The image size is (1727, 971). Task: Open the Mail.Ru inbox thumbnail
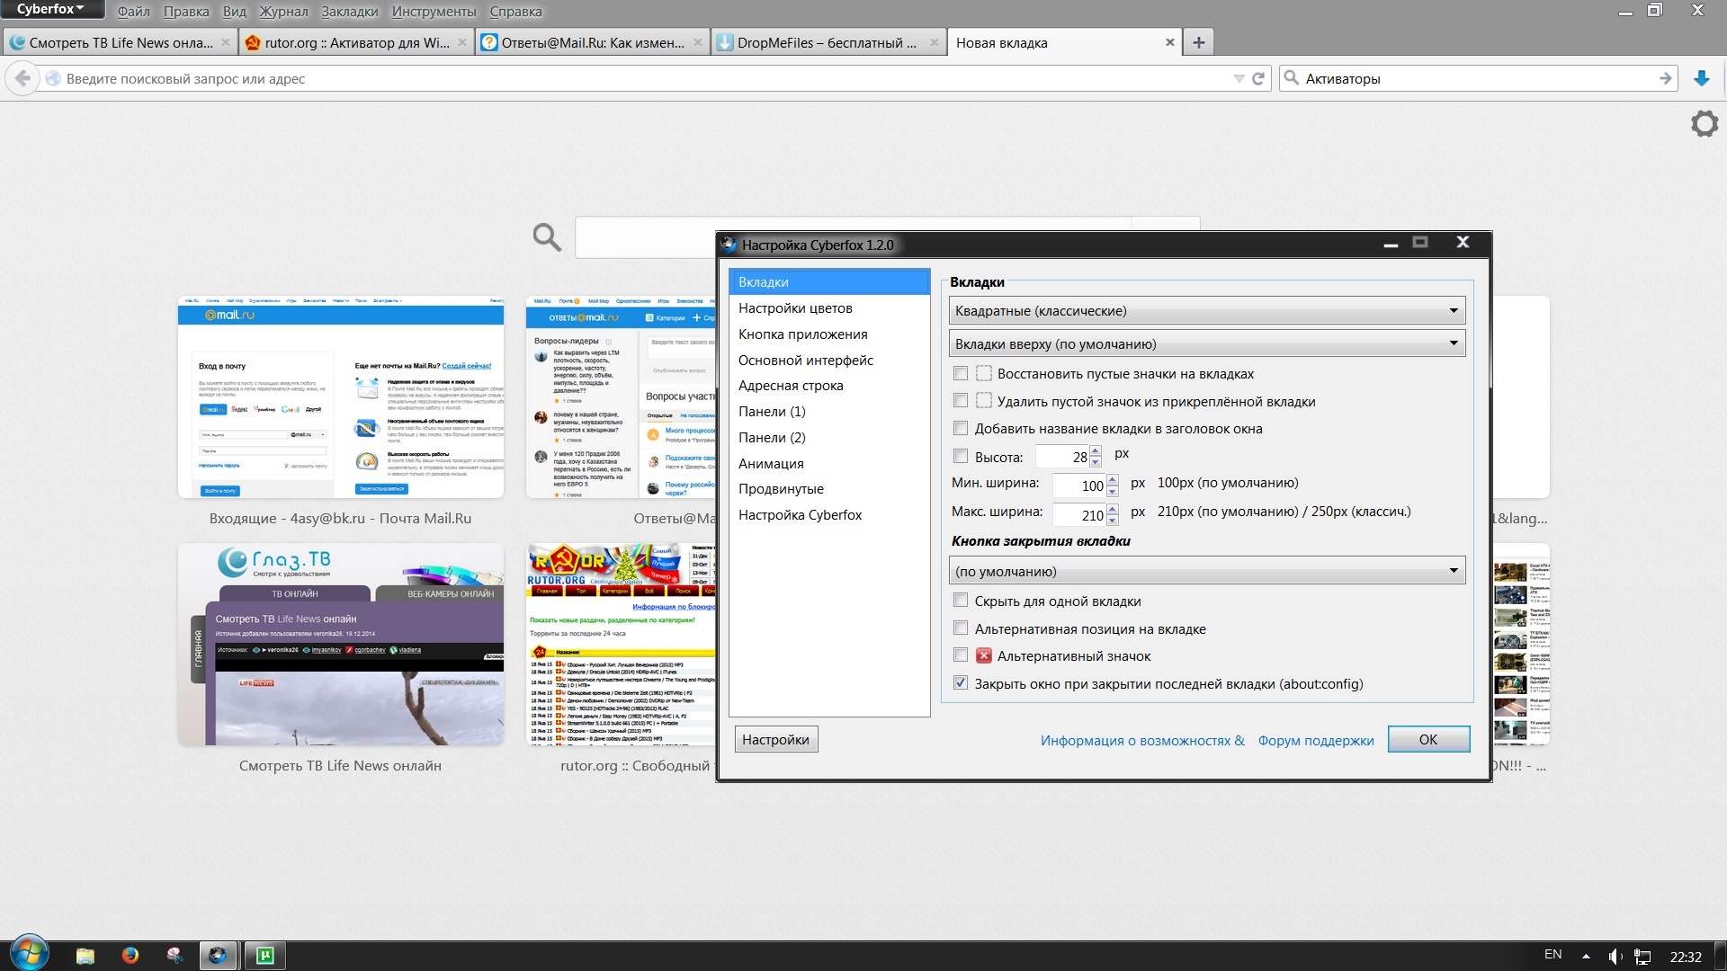click(340, 396)
